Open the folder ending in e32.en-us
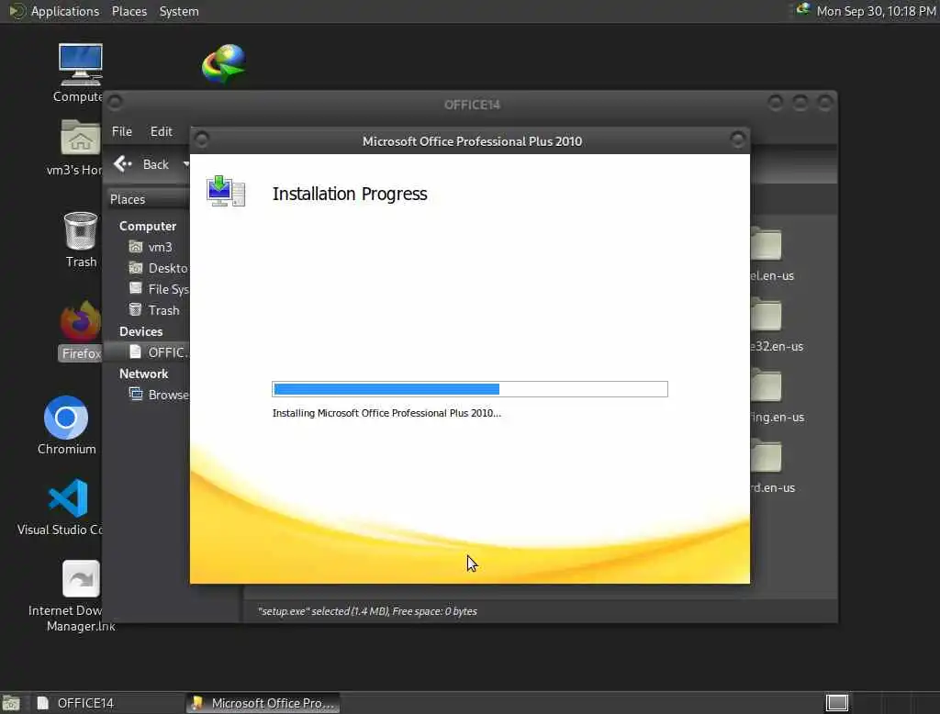The height and width of the screenshot is (714, 940). (x=766, y=314)
